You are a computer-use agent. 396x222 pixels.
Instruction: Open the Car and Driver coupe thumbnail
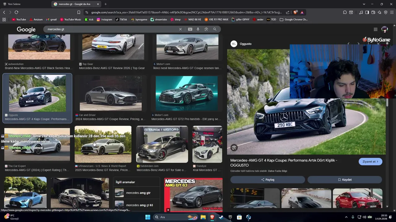pyautogui.click(x=111, y=93)
